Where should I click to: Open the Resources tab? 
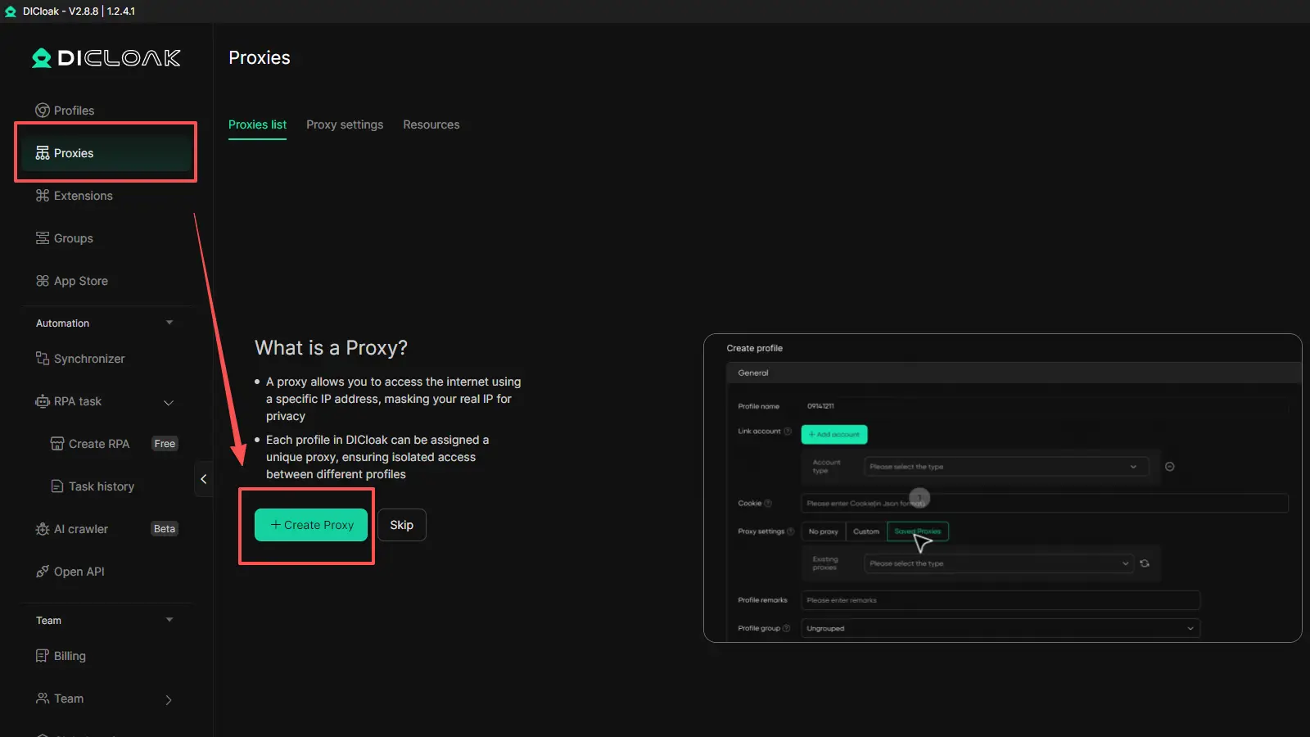click(x=431, y=124)
